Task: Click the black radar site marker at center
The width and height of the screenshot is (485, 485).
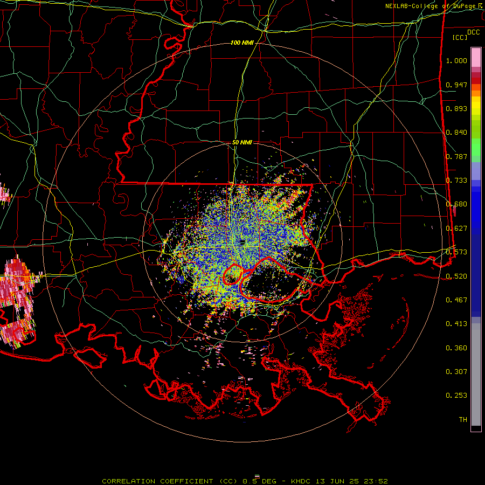Action: (x=242, y=242)
